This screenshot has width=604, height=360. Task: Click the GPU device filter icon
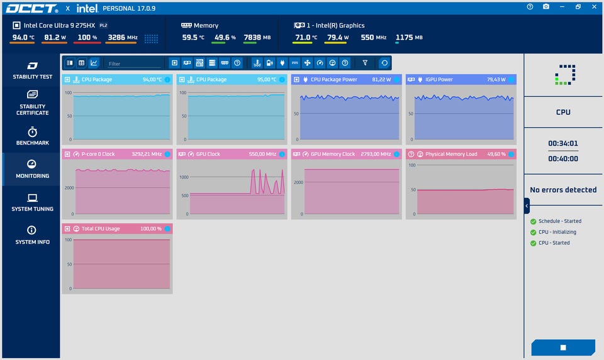tap(187, 63)
